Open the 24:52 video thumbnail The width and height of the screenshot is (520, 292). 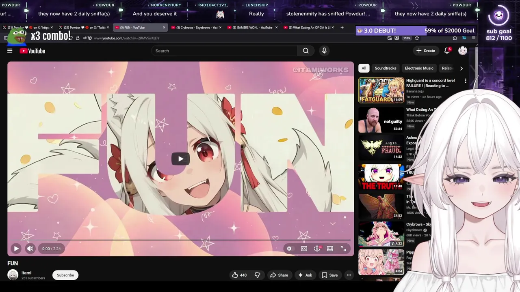(381, 206)
